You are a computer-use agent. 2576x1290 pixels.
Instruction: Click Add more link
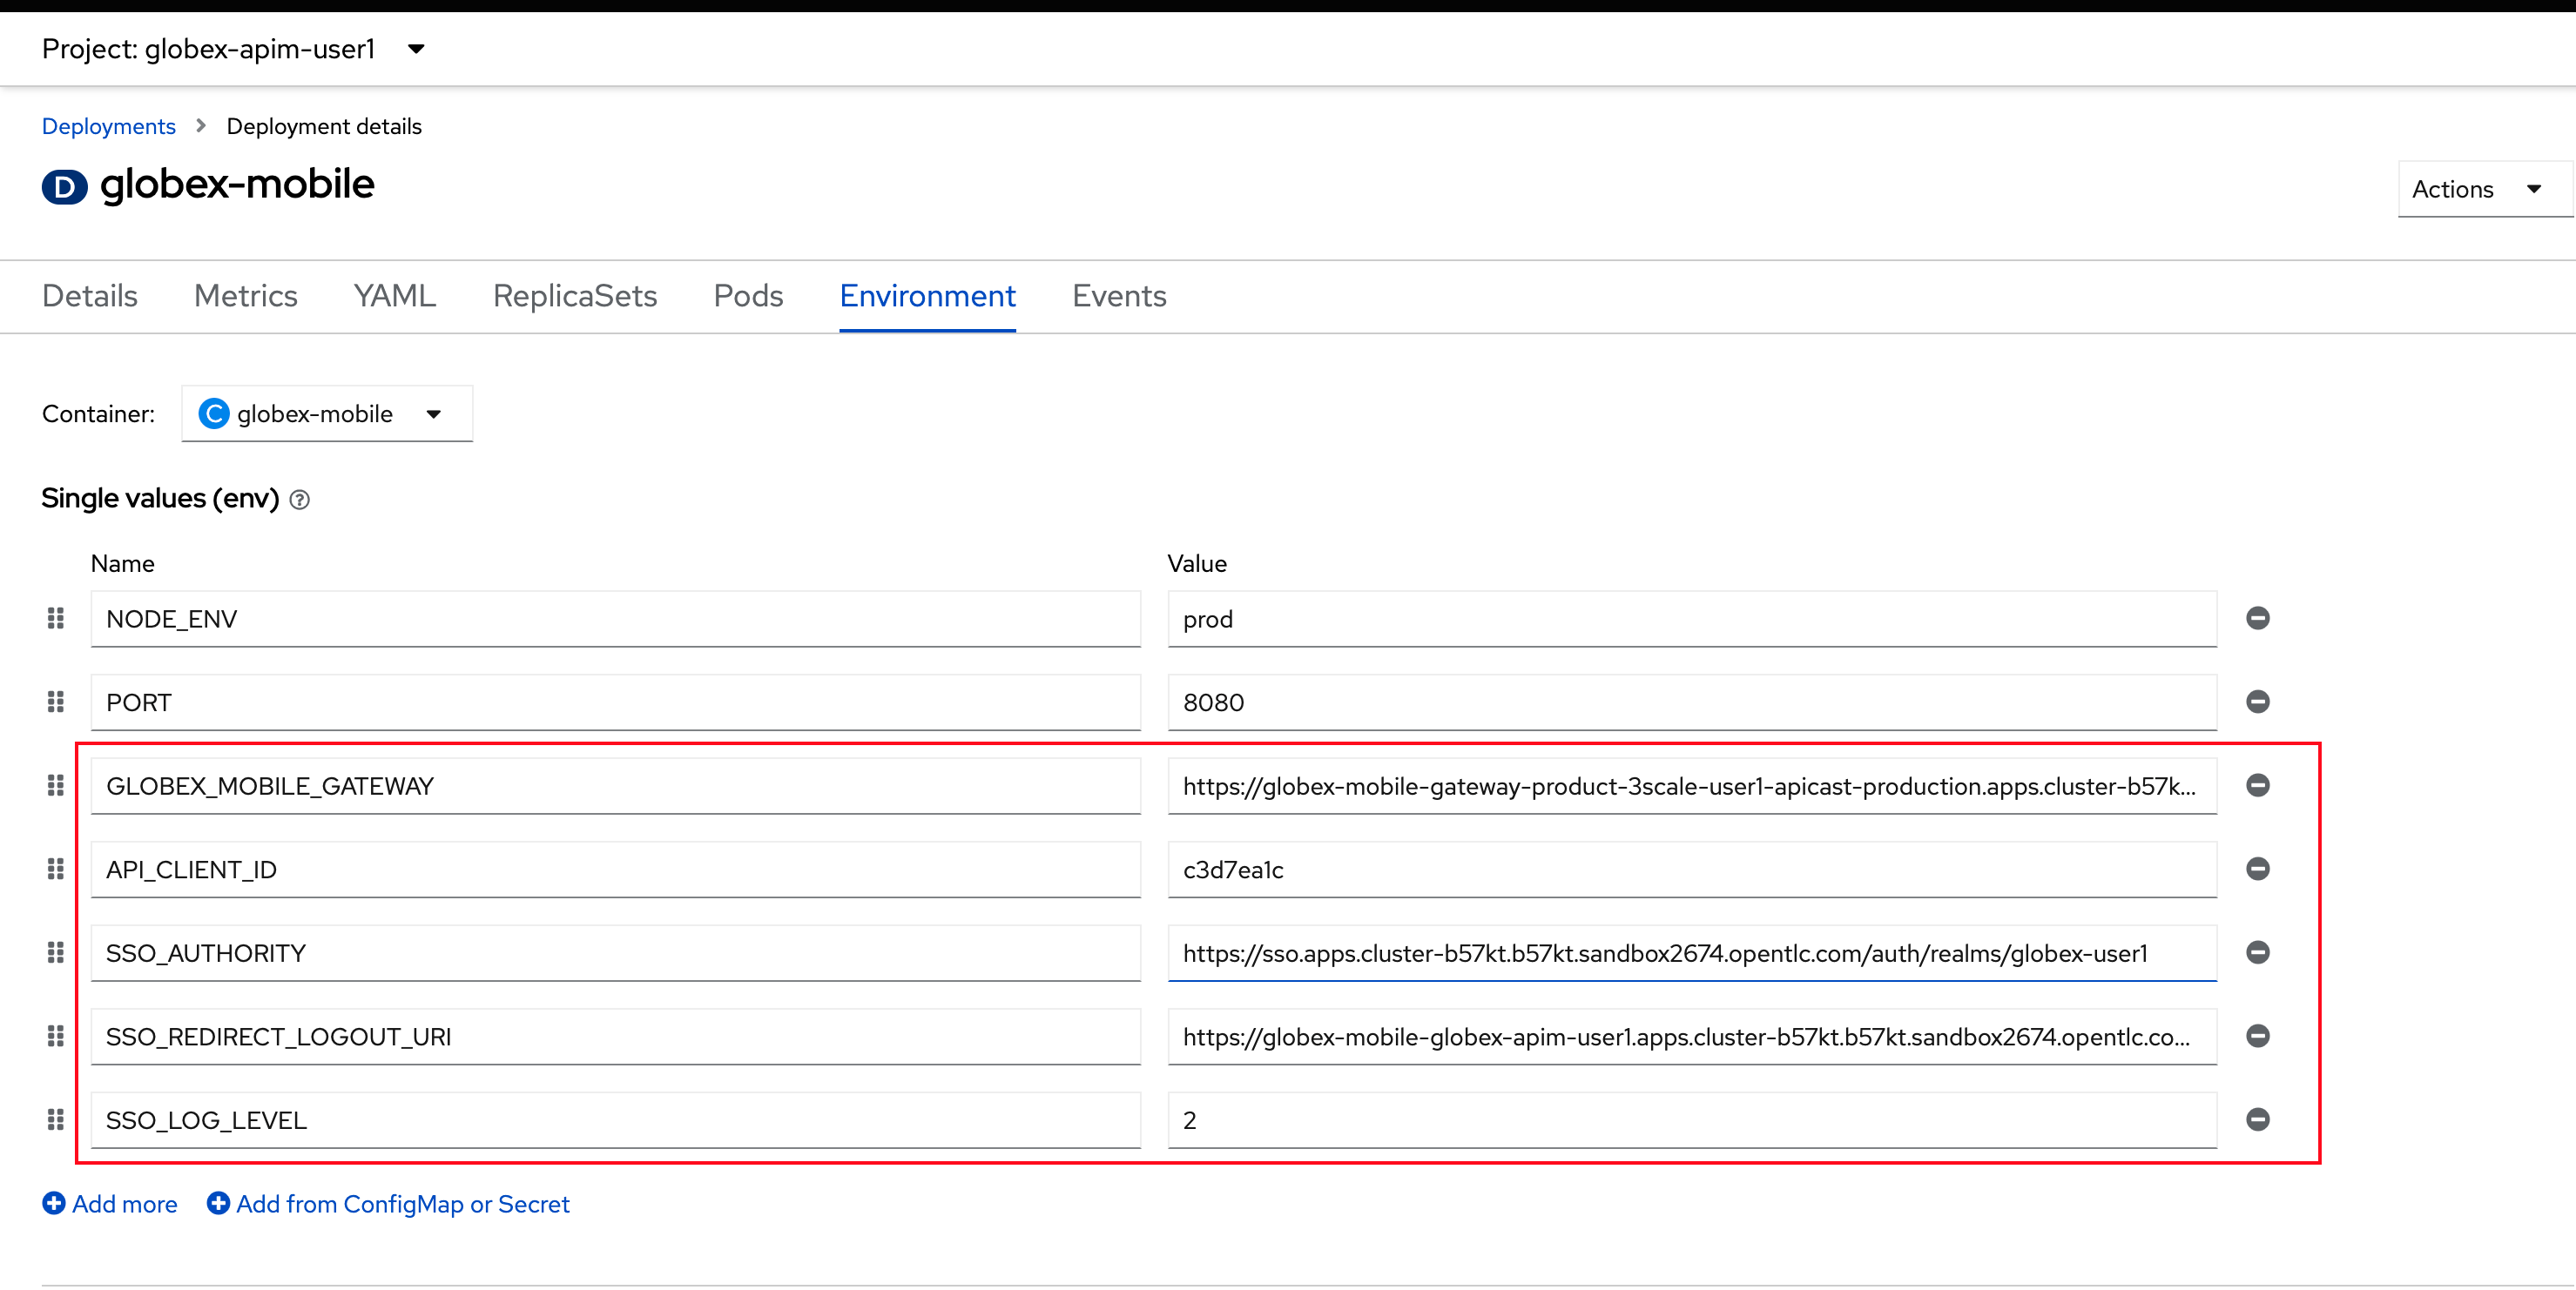click(x=110, y=1204)
